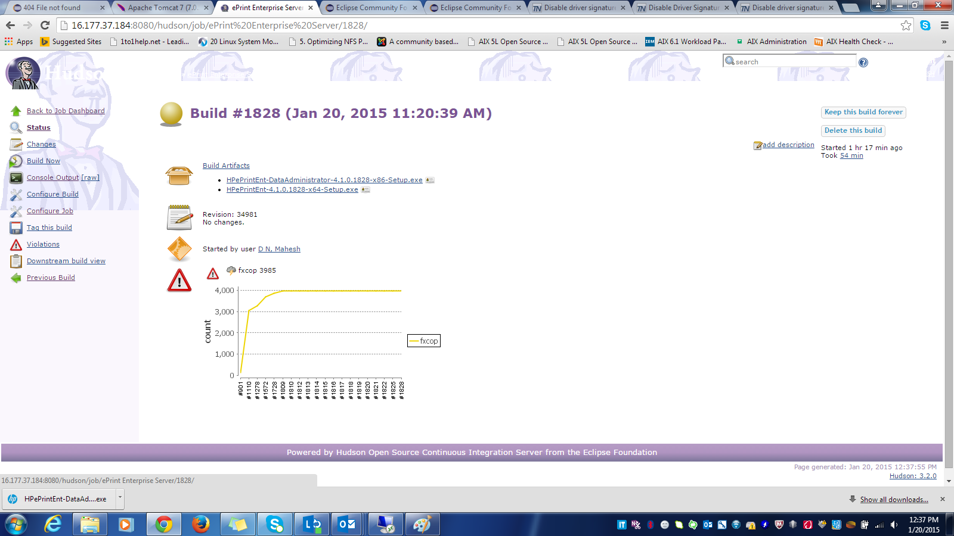Switch to the Apache Tomcat 7 tab

tap(161, 8)
